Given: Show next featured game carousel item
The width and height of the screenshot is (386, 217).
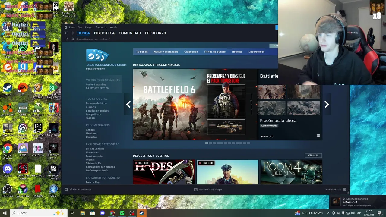Looking at the screenshot, I should pyautogui.click(x=327, y=104).
